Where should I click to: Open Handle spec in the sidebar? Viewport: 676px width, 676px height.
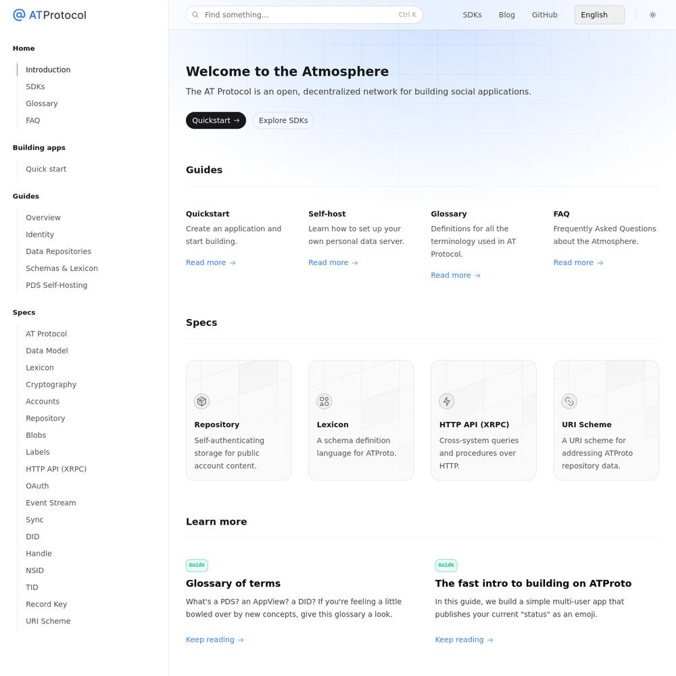point(39,554)
